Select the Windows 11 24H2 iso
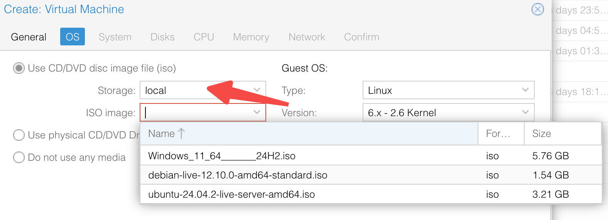This screenshot has width=608, height=220. coord(222,156)
